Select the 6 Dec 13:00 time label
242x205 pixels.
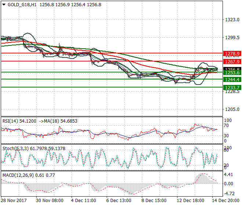[119, 201]
